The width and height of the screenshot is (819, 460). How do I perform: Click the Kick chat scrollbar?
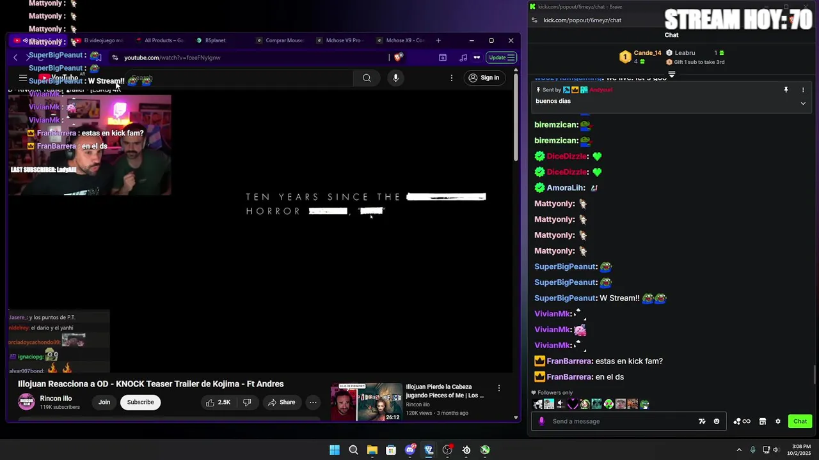pos(815,374)
